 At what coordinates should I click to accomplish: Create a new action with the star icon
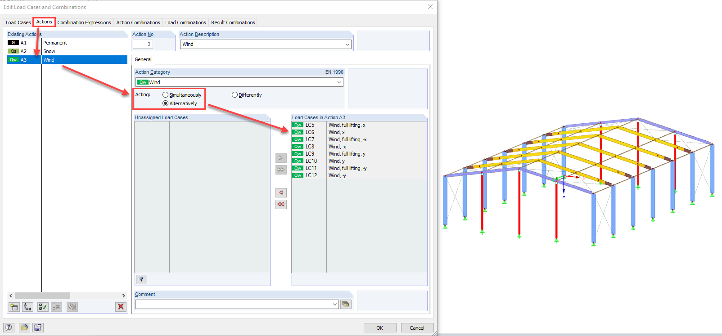point(14,307)
